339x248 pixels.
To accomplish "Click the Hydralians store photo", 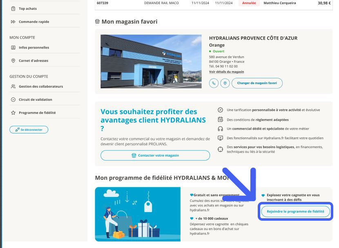I will 151,62.
